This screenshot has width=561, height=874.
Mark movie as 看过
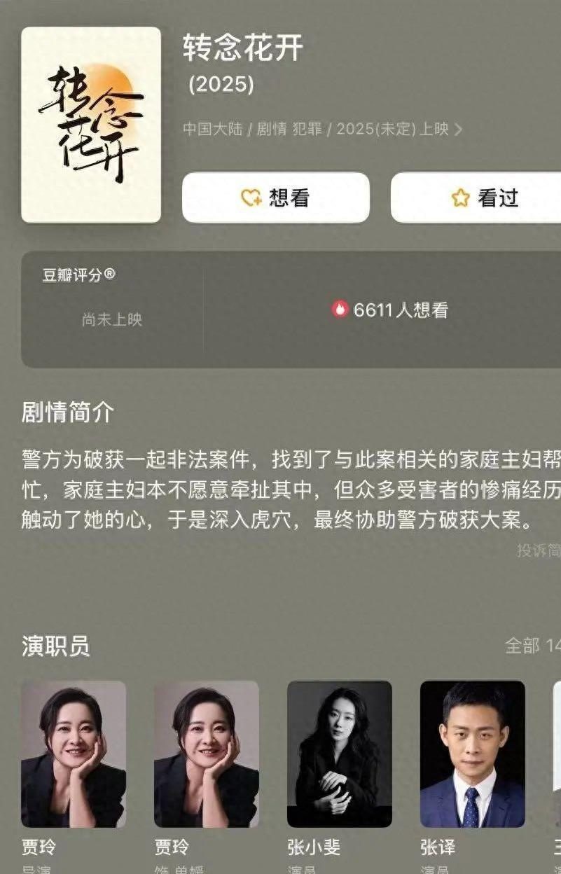(476, 197)
